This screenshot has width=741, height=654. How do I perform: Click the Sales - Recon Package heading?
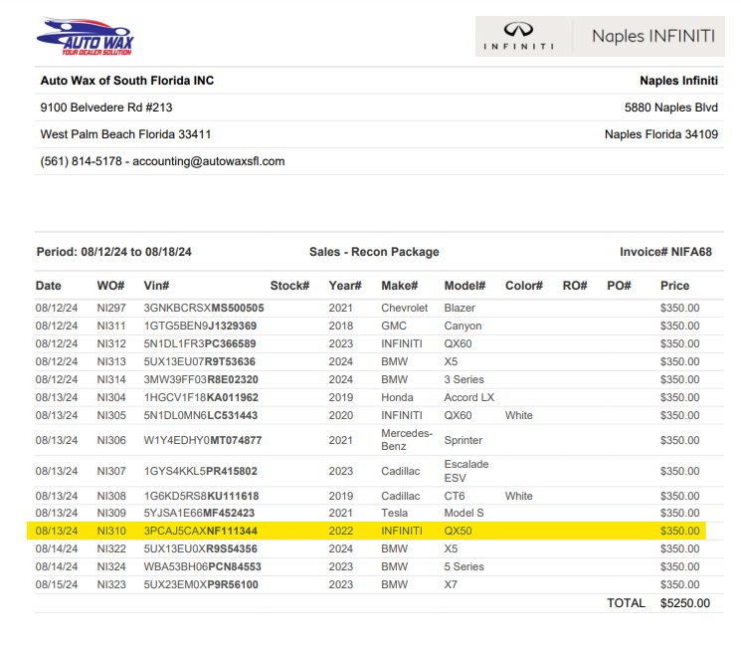(374, 252)
